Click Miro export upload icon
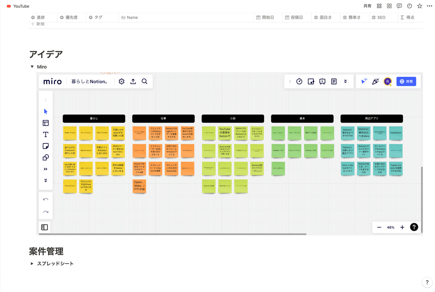This screenshot has height=292, width=435. tap(133, 81)
